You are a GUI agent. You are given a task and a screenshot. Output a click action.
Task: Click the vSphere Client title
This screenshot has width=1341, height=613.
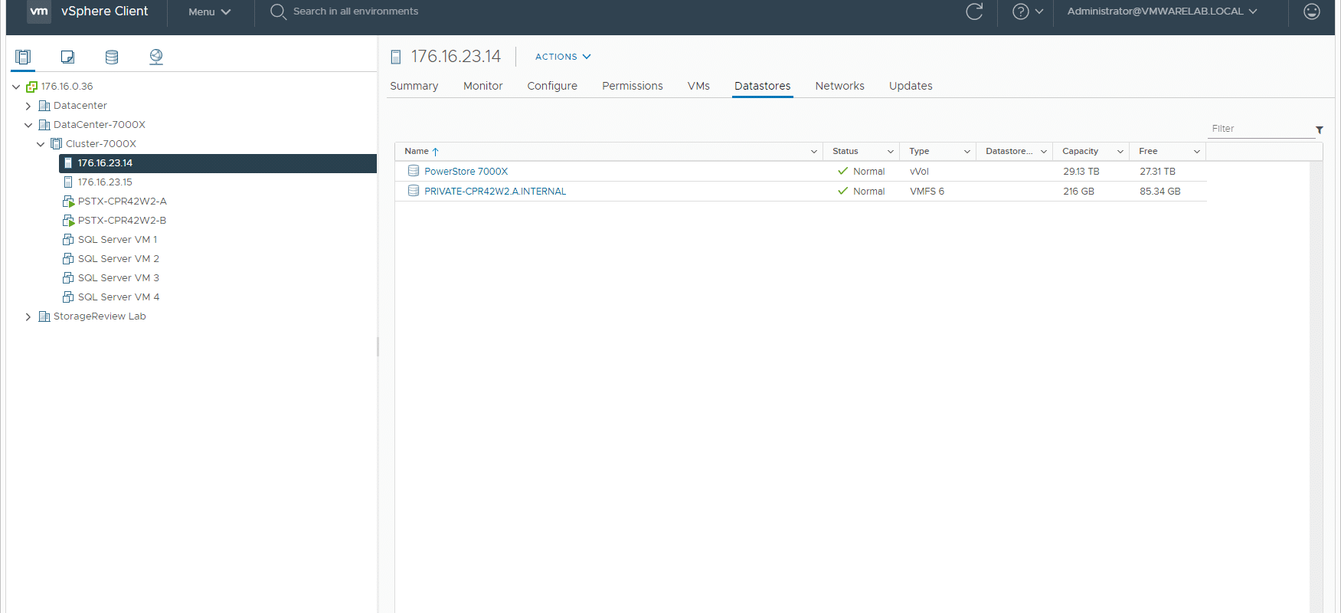coord(105,11)
